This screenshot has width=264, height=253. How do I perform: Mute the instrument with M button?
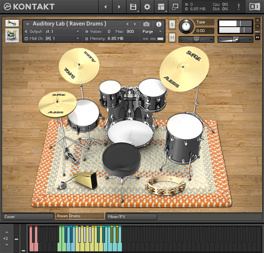[172, 37]
